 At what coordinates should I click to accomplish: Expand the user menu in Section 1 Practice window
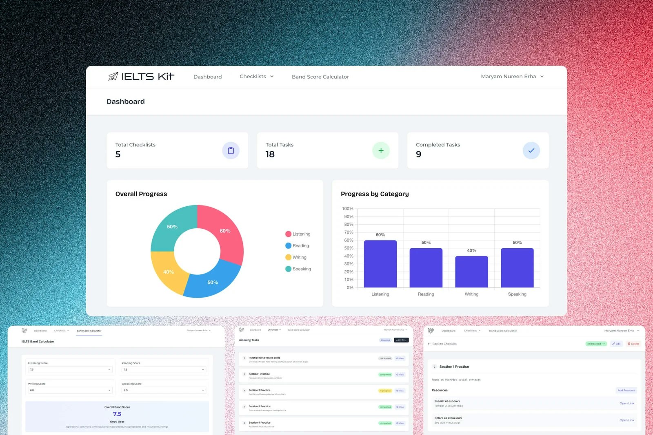622,331
